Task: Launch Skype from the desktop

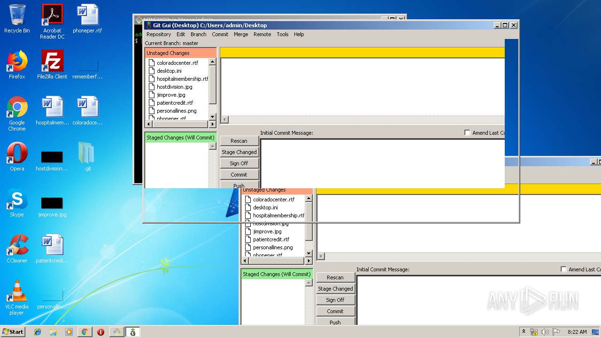Action: 17,203
